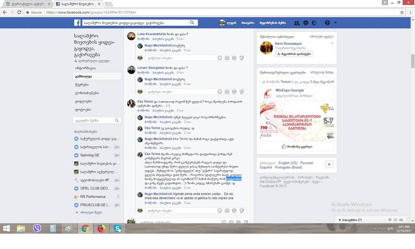Click the search magnifier in Facebook bar

[x=192, y=23]
